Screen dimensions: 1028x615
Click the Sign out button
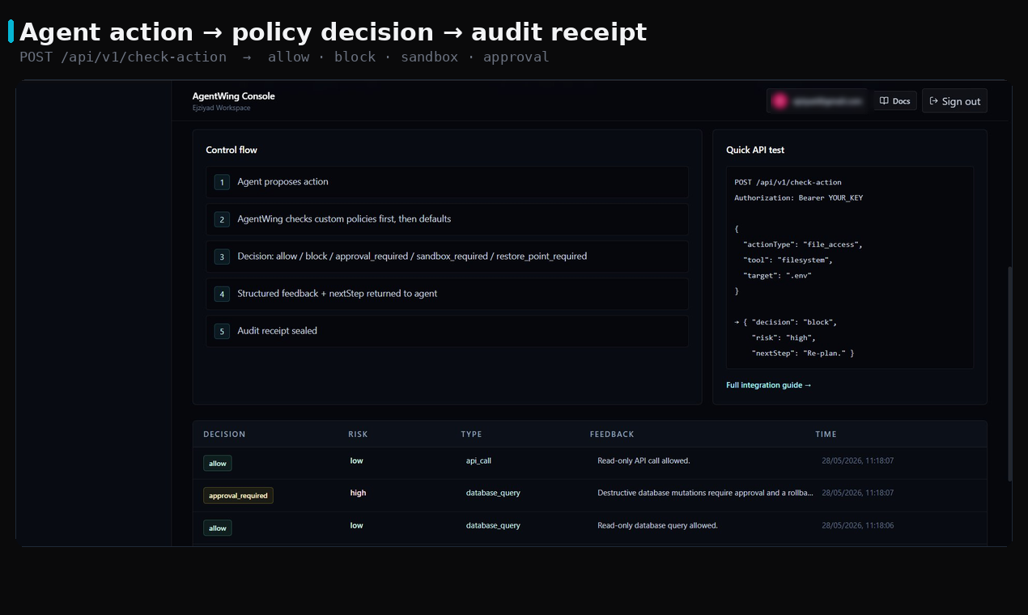[x=954, y=101]
